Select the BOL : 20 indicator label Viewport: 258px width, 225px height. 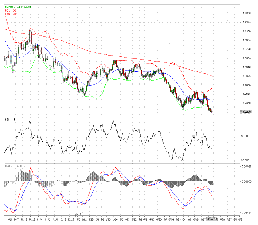[x=11, y=11]
